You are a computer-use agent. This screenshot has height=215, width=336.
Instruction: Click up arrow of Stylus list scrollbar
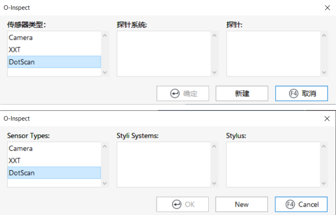tap(324, 147)
